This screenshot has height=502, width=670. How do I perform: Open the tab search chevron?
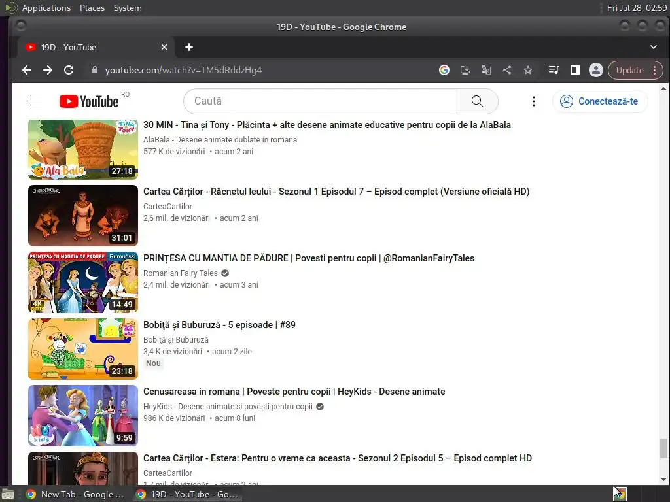point(654,47)
